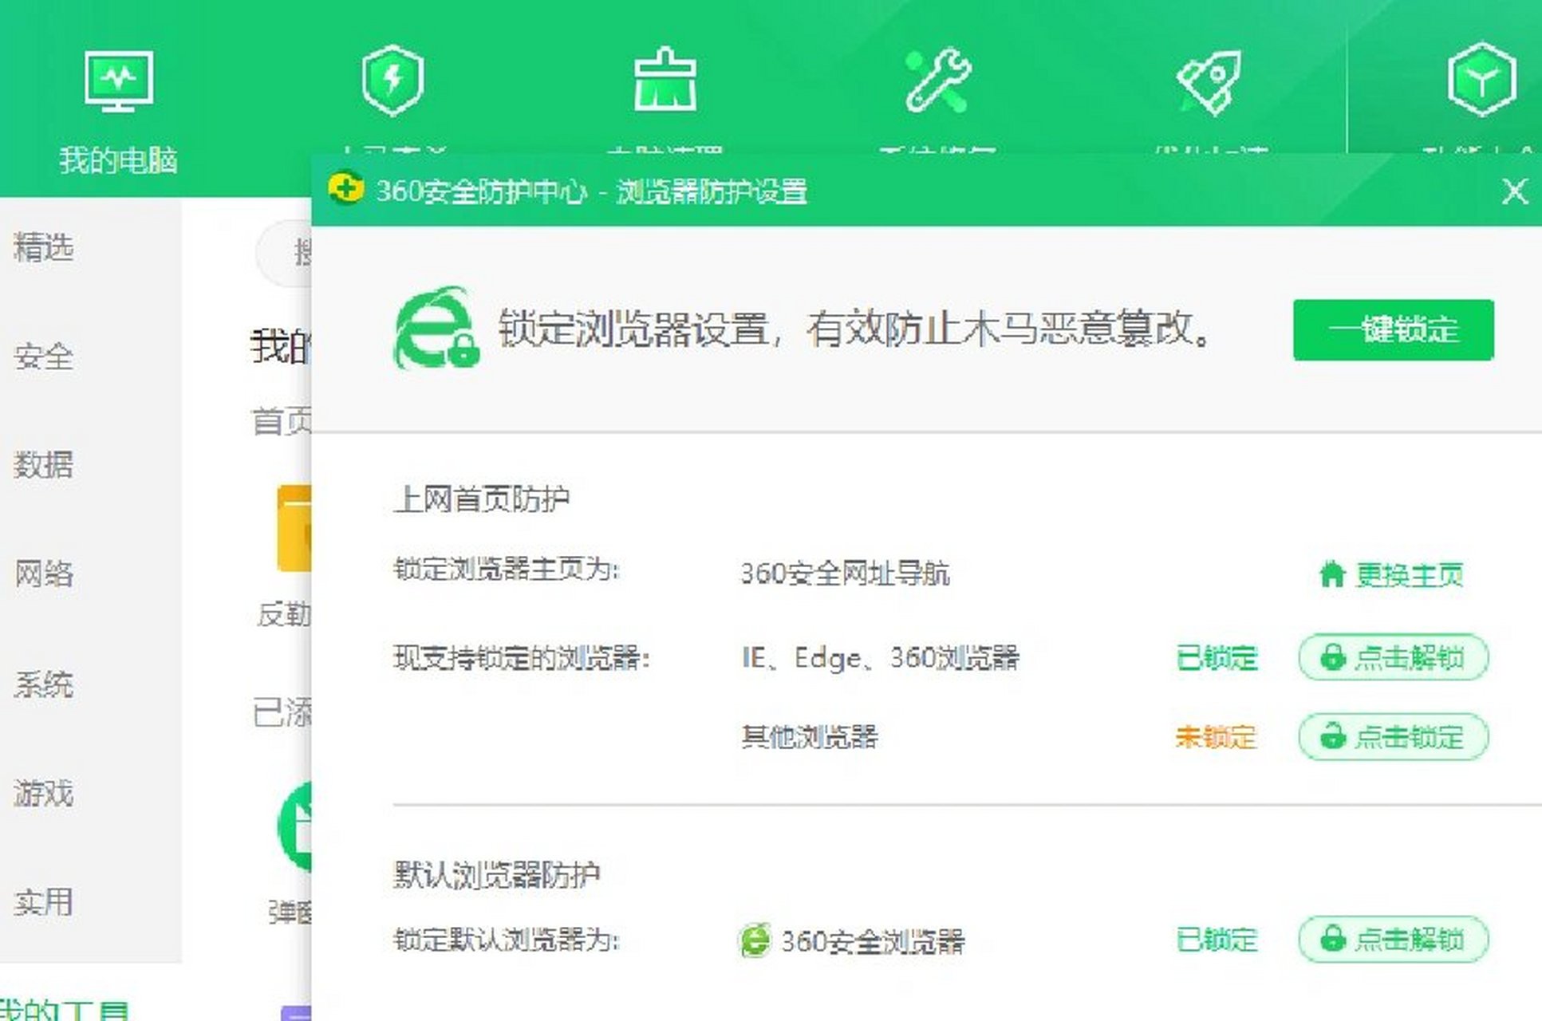Click the 360安全浏览器 icon
1542x1021 pixels.
pos(754,940)
